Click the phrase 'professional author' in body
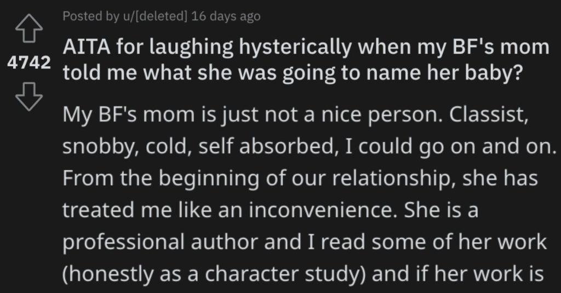 coord(161,242)
